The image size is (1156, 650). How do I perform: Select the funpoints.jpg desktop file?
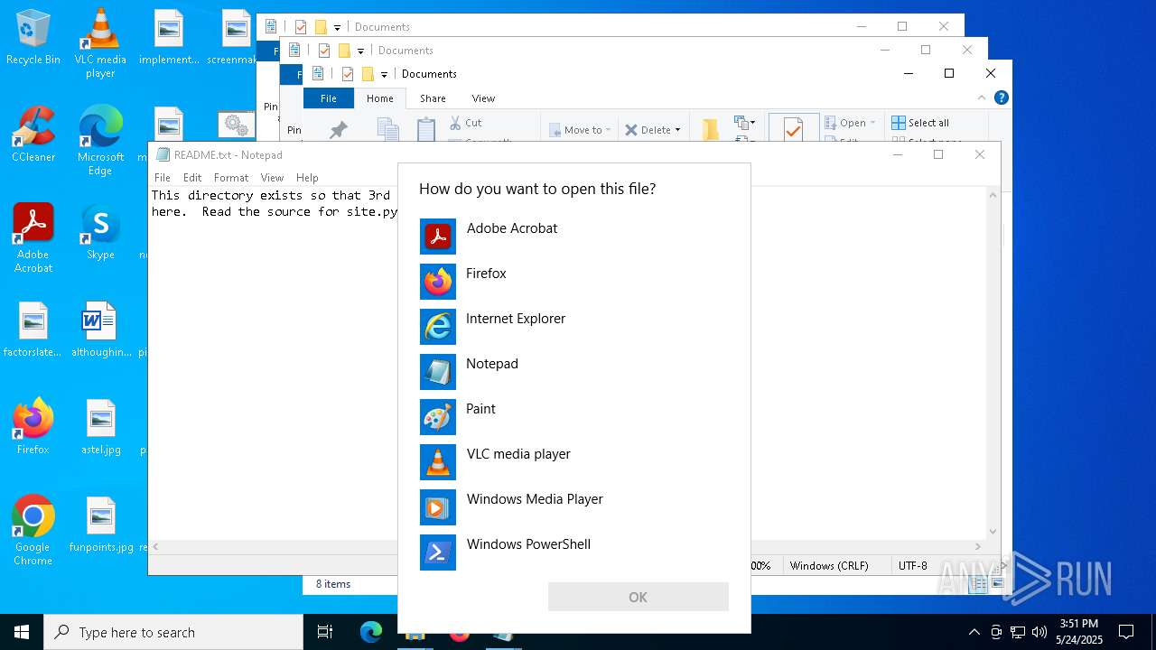point(100,525)
